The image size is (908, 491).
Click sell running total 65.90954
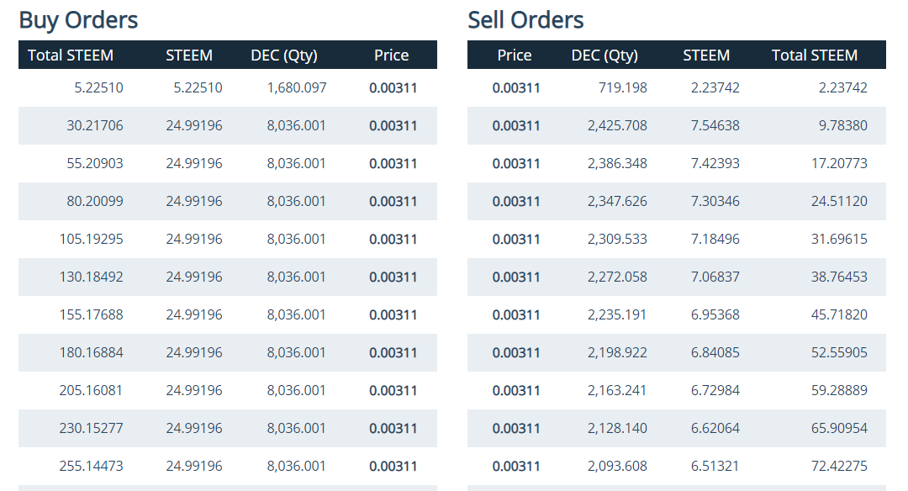[839, 429]
